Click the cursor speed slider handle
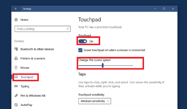 tap(103, 66)
